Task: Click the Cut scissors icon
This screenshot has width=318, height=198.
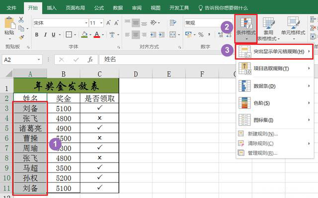Action: [x=21, y=20]
